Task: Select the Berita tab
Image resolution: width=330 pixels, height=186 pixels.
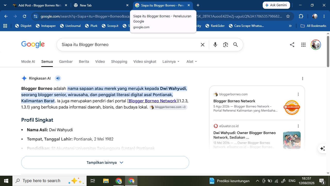Action: tap(84, 61)
